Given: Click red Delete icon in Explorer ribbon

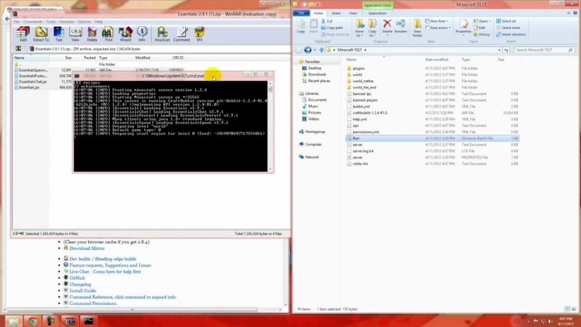Looking at the screenshot, I should tap(387, 26).
